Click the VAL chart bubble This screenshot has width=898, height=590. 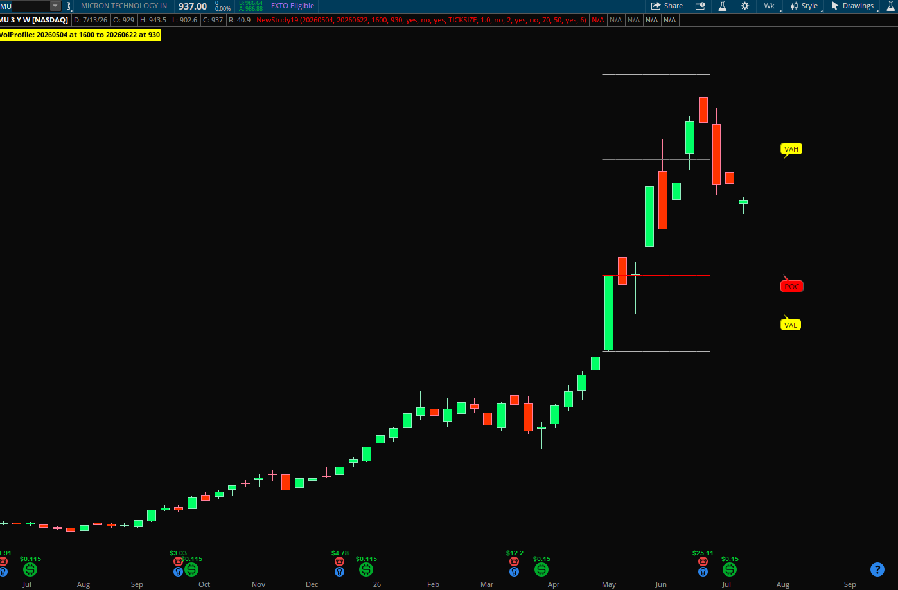[x=791, y=325]
